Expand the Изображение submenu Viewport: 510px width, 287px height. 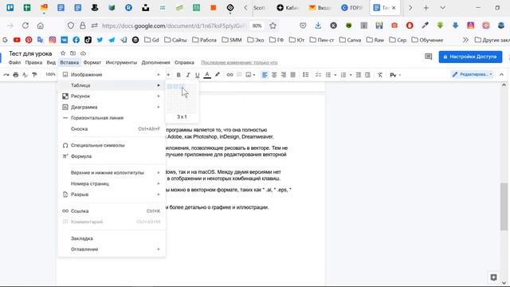112,74
